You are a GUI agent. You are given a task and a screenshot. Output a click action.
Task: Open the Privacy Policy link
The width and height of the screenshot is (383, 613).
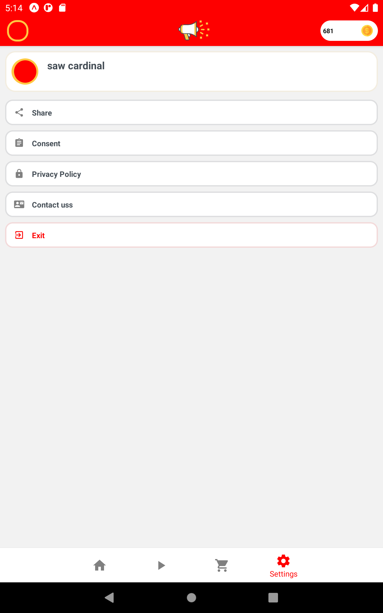click(191, 174)
